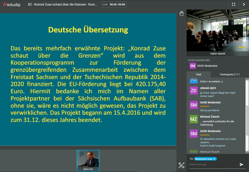
Task: Toggle fullscreen mode icon
Action: [233, 5]
